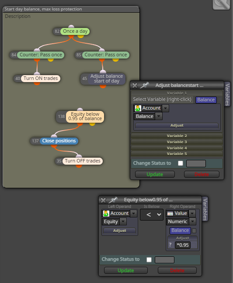
Task: Click Update in Equity below panel
Action: click(x=126, y=270)
